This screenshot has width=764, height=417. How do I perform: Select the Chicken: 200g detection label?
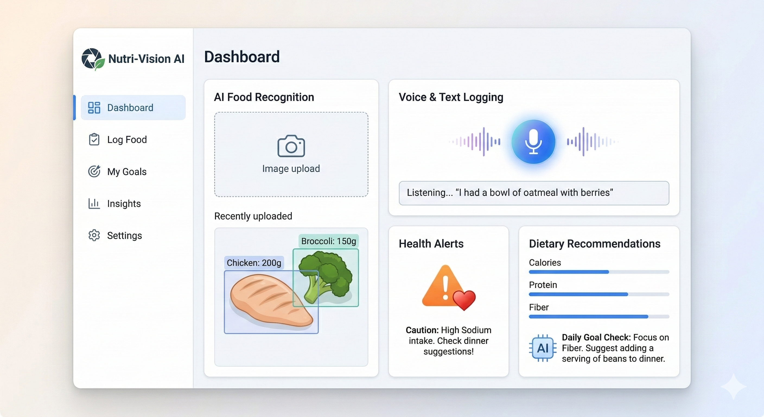[254, 262]
